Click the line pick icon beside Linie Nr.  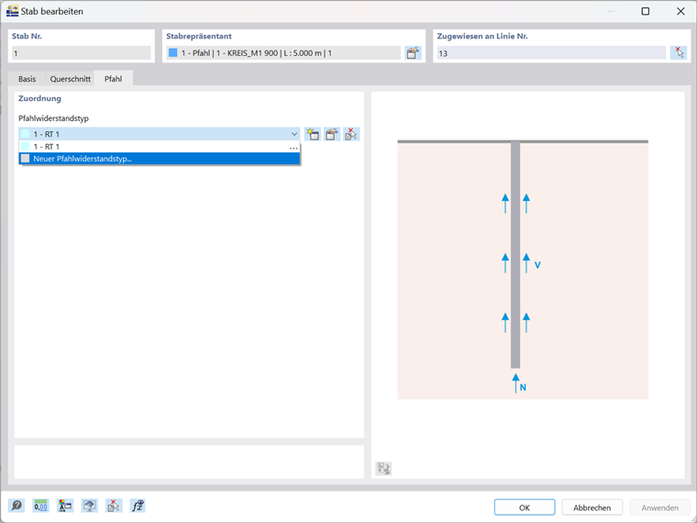679,53
